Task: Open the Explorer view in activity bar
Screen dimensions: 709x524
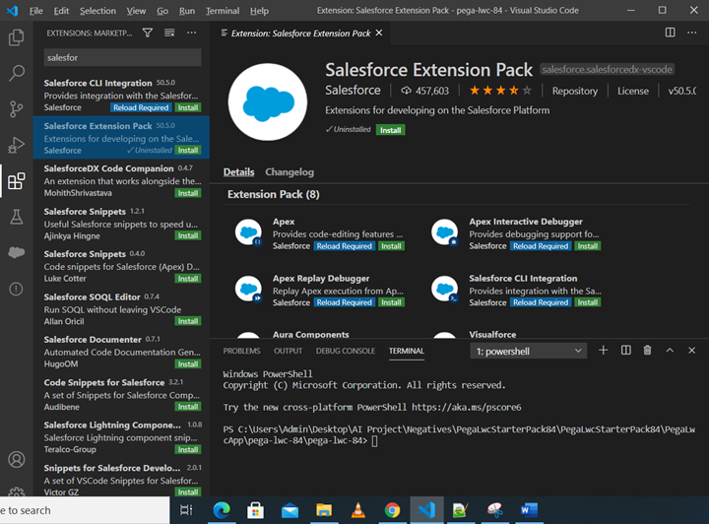Action: tap(17, 37)
